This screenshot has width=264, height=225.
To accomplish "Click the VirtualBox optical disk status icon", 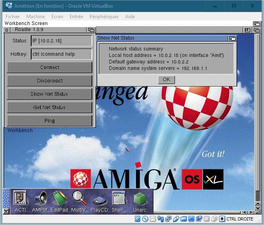I will [145, 219].
